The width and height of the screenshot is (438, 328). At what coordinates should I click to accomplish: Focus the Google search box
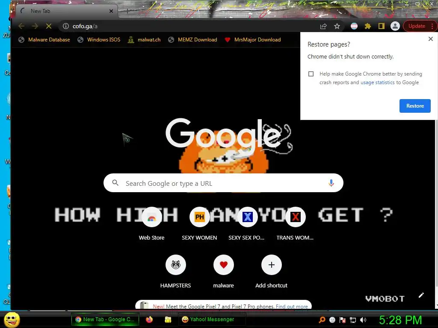tap(223, 183)
